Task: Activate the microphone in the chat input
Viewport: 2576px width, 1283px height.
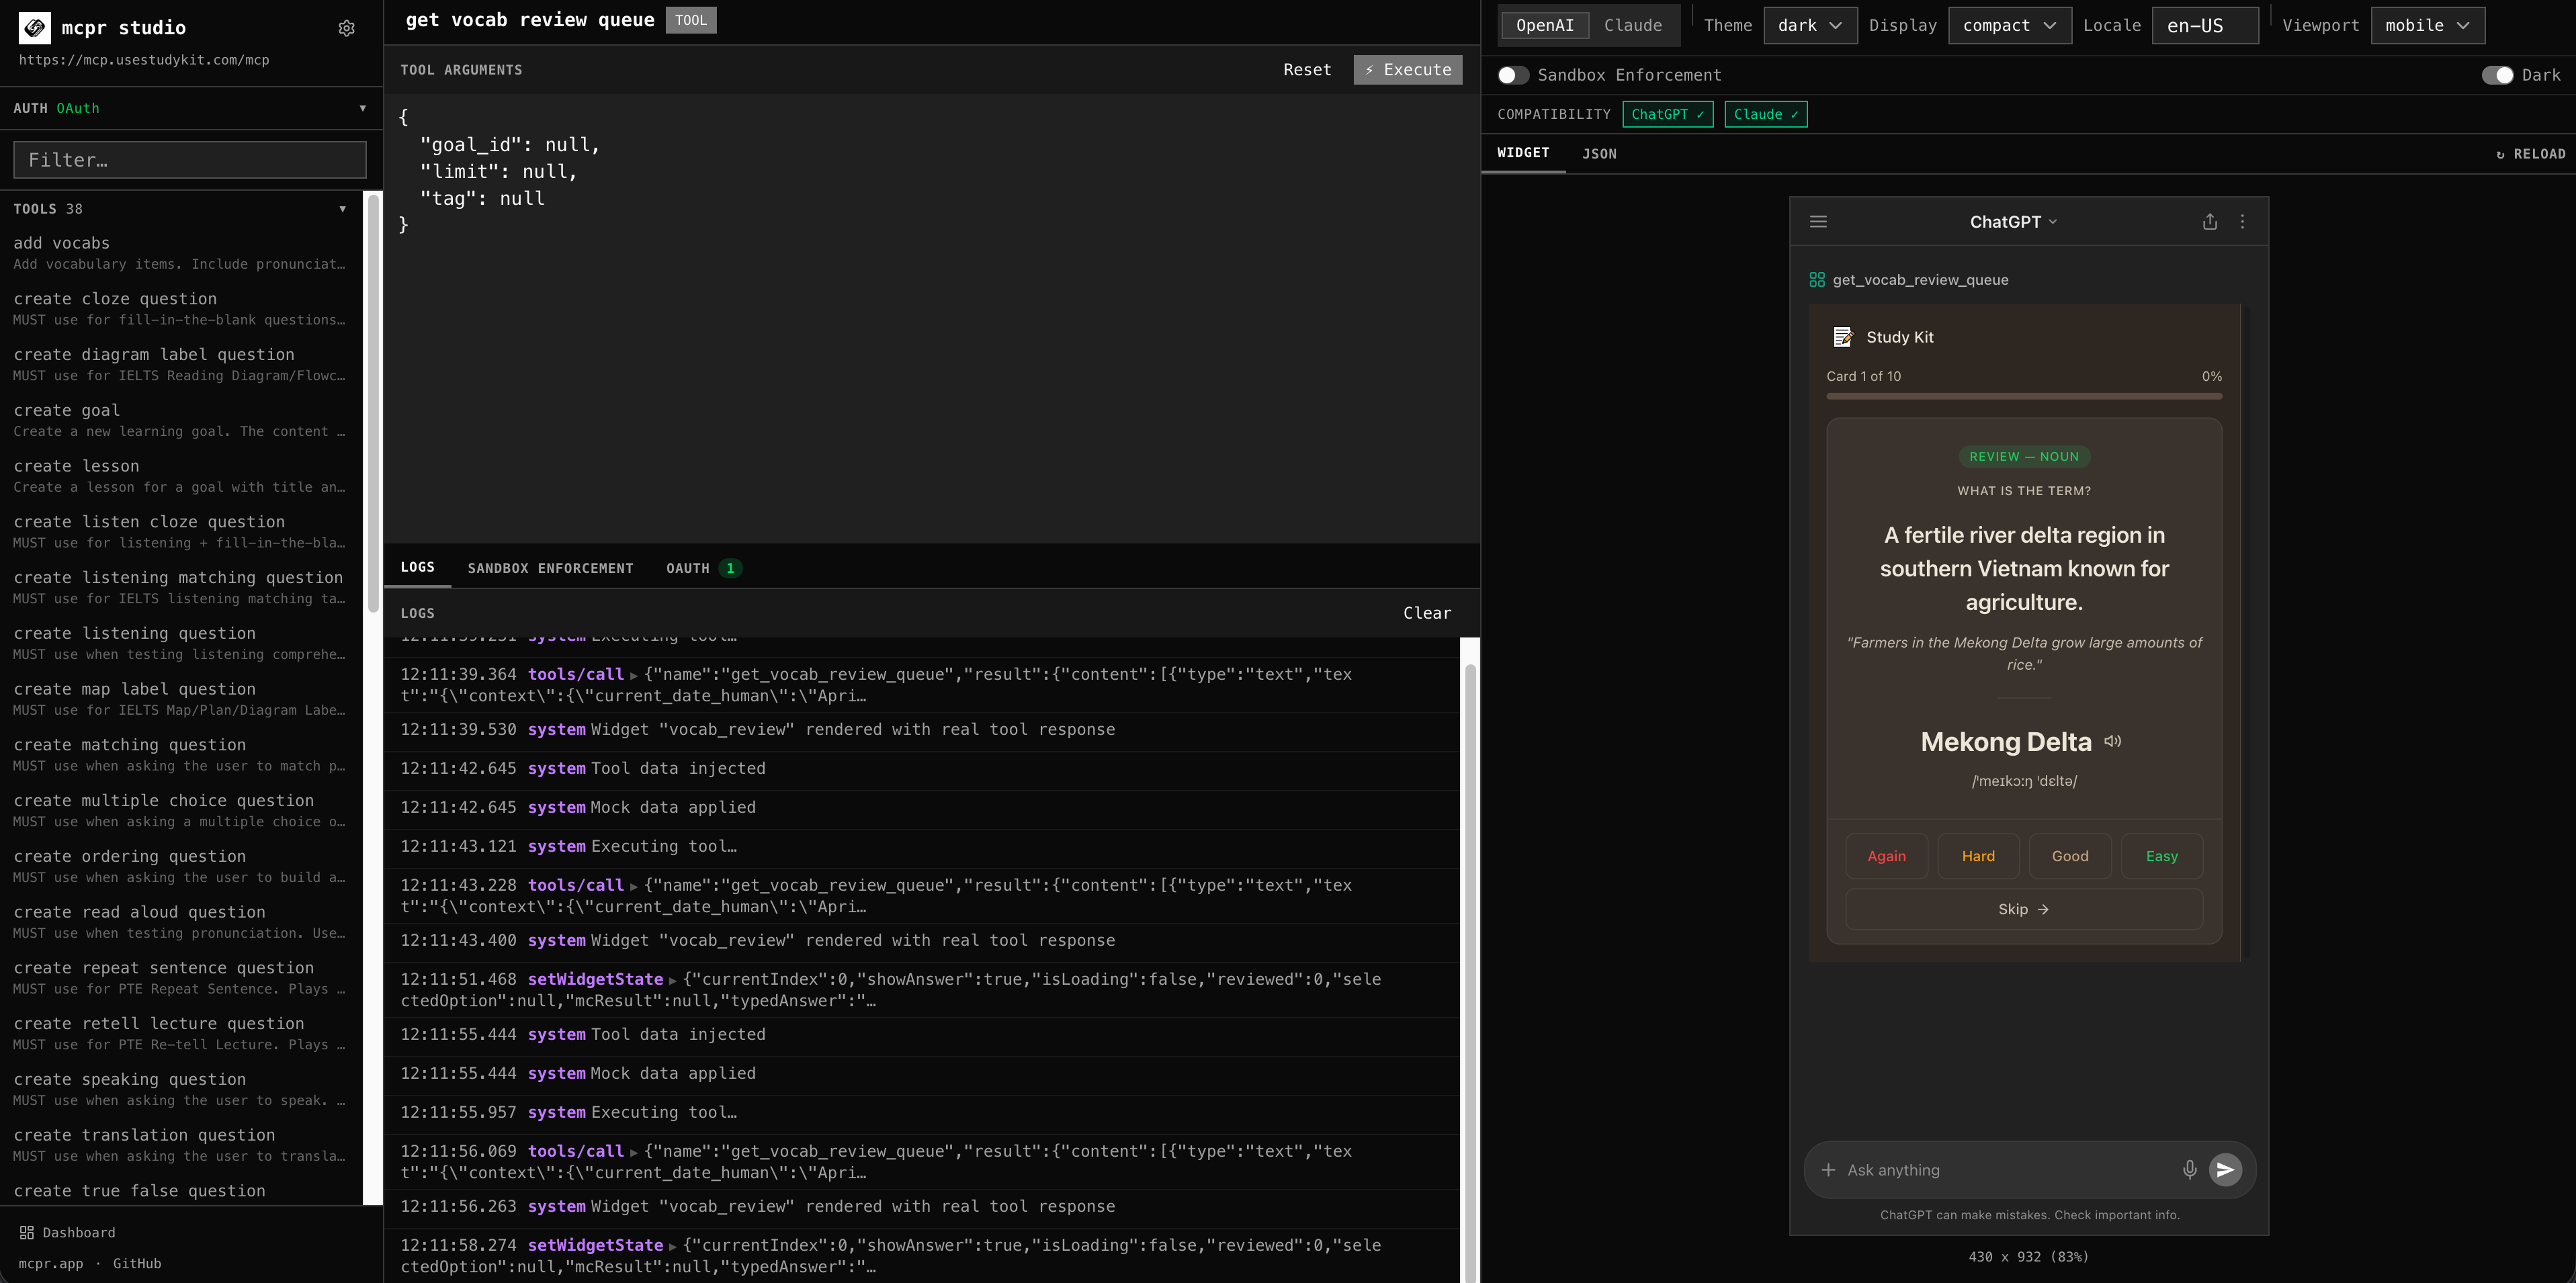Action: click(x=2189, y=1169)
